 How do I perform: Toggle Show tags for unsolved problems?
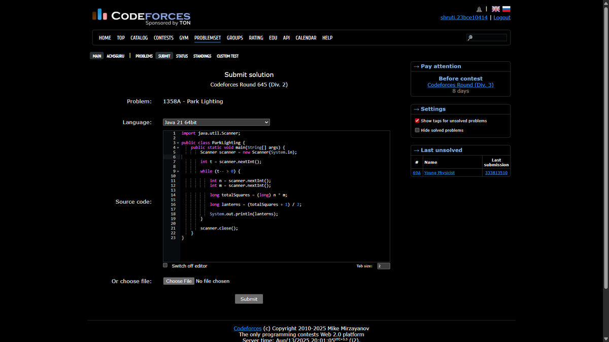pos(417,121)
